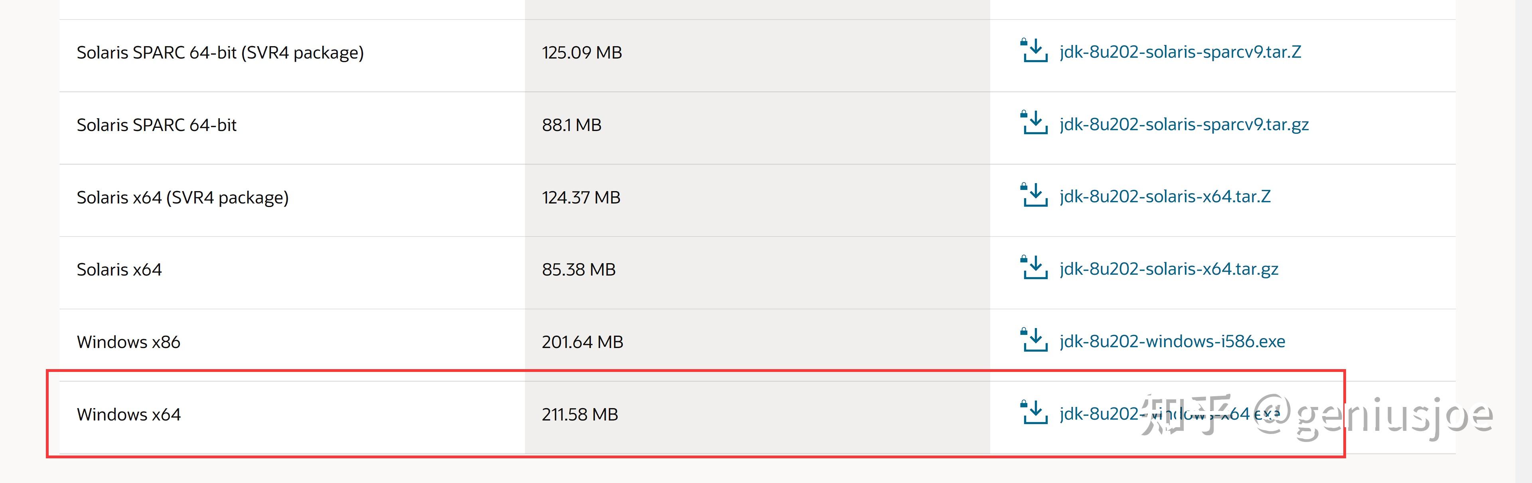Click the 211.58 MB file size
Viewport: 1532px width, 483px height.
(x=579, y=414)
